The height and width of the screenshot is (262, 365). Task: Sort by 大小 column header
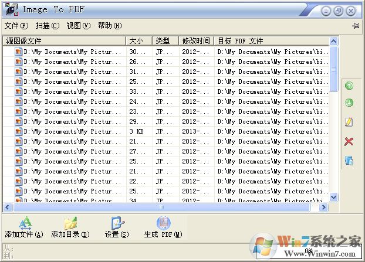(139, 41)
